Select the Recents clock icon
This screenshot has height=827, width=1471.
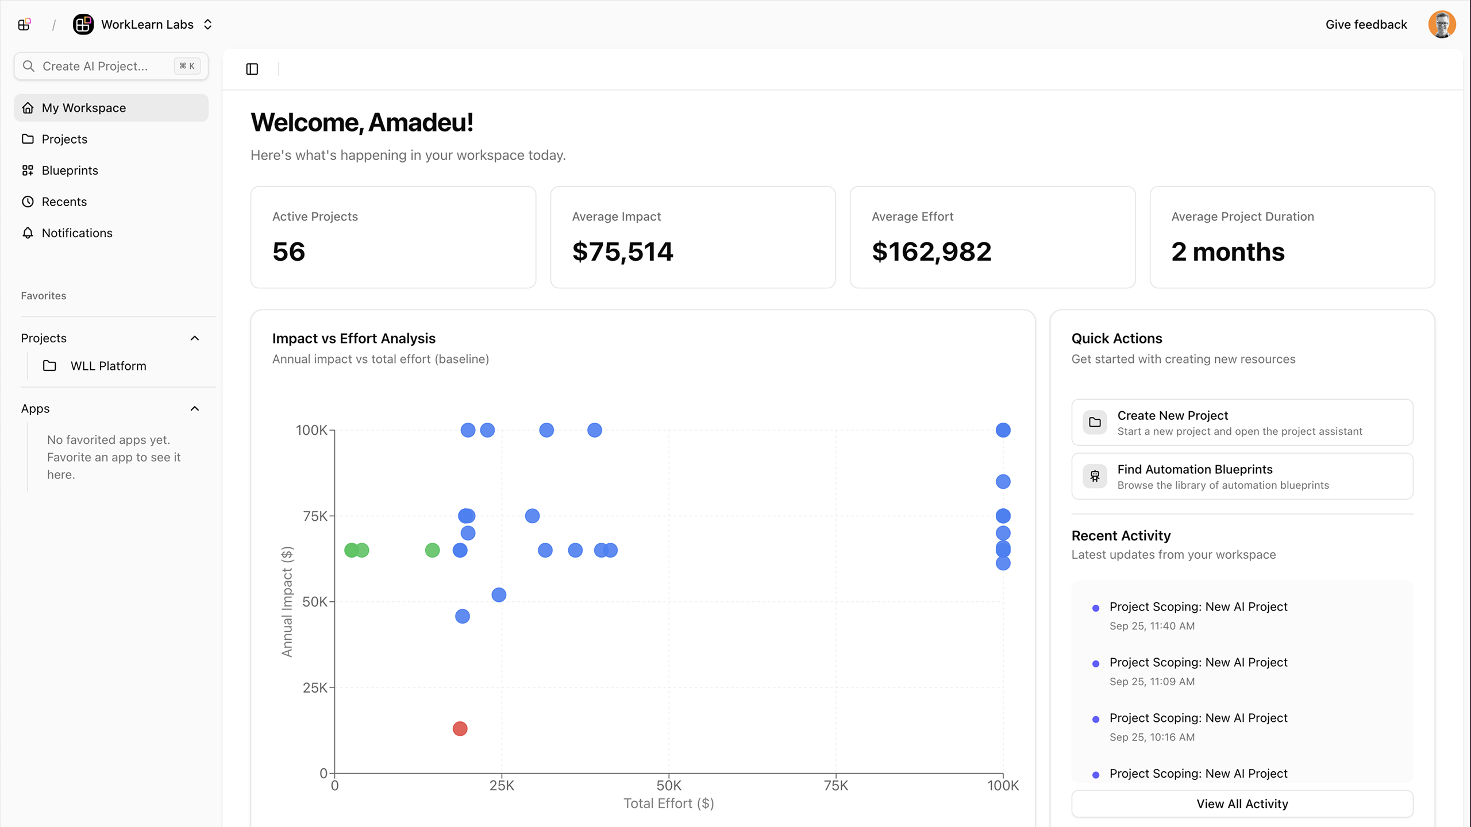[x=28, y=202]
